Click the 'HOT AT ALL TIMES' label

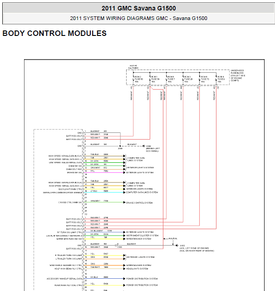click(x=133, y=67)
